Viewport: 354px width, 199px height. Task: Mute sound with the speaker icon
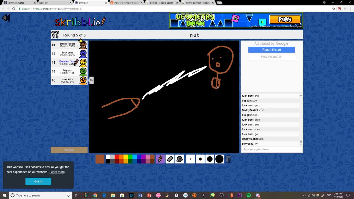tap(6, 18)
